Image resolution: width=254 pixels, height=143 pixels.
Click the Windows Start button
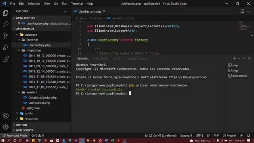coord(3,140)
